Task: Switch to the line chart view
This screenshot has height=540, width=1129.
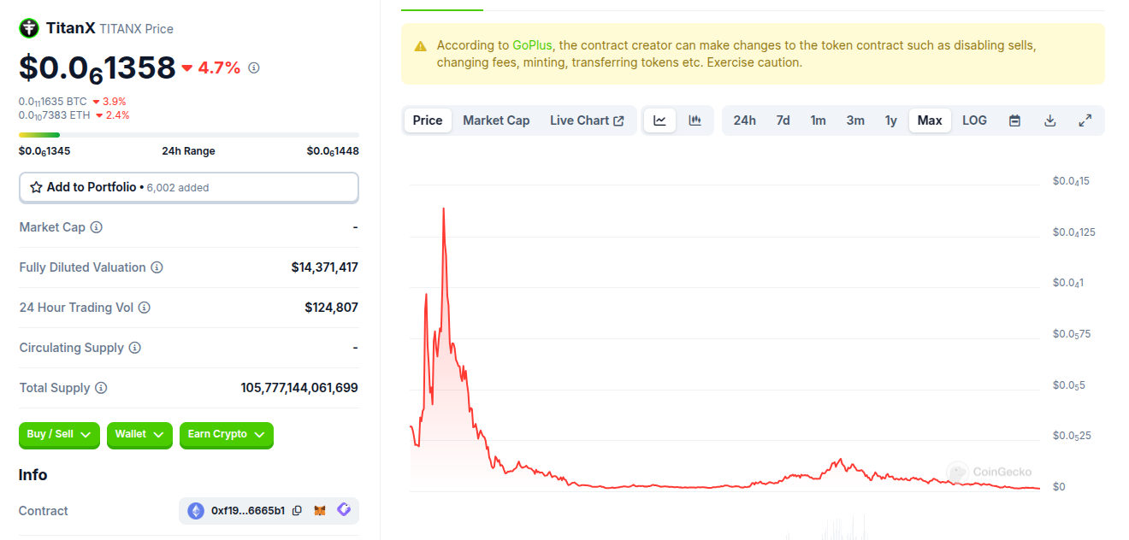Action: [659, 120]
